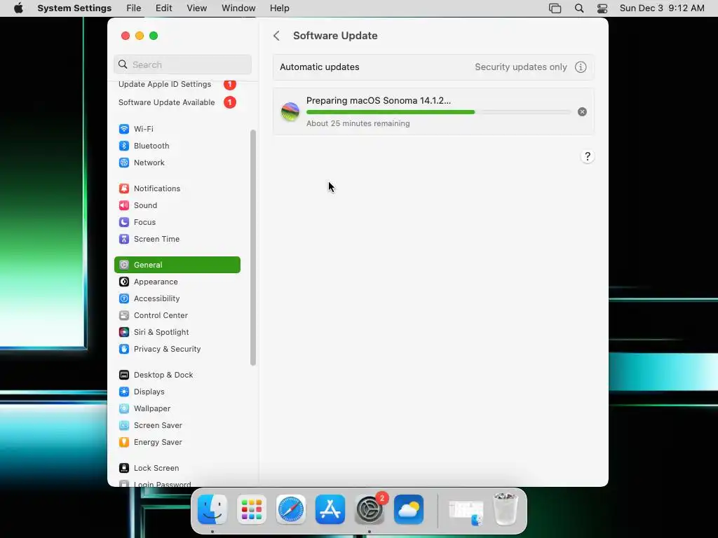Open the Apple menu
Screen dimensions: 718x538
tap(18, 8)
